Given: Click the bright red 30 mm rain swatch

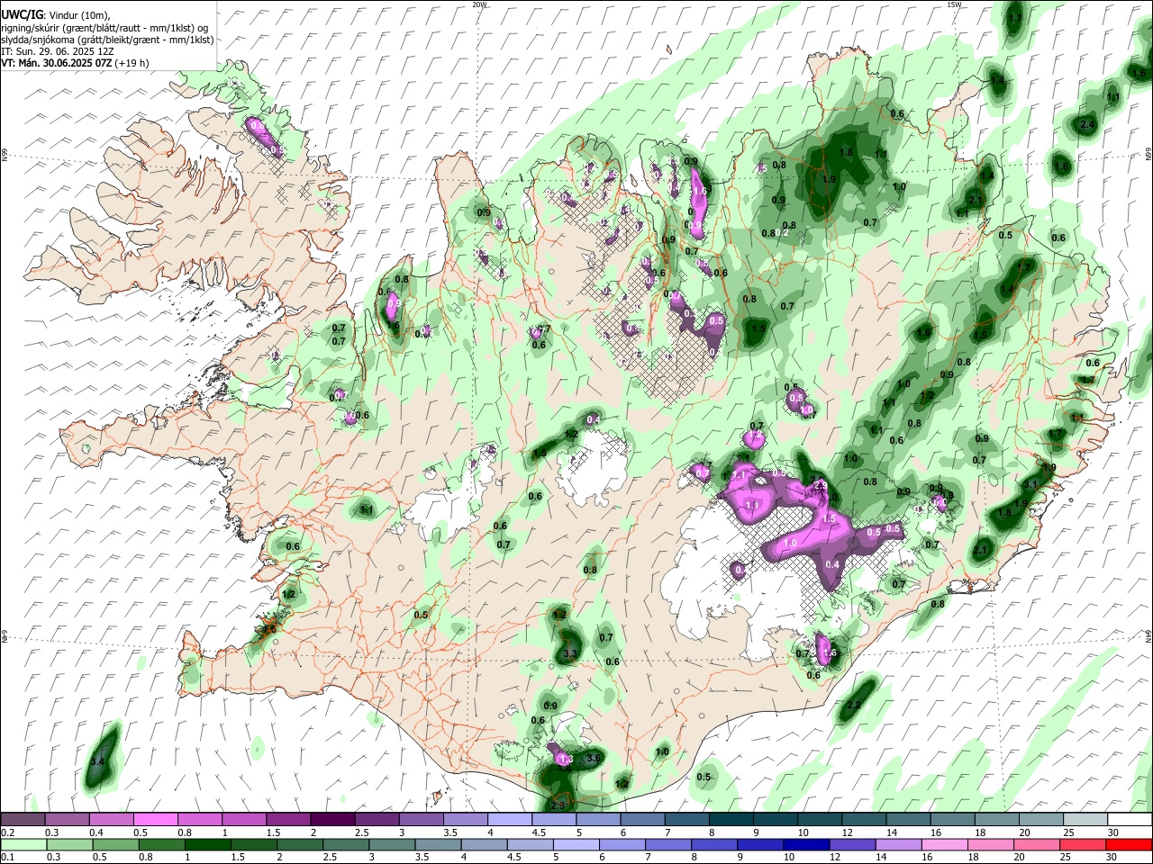Looking at the screenshot, I should (1130, 844).
